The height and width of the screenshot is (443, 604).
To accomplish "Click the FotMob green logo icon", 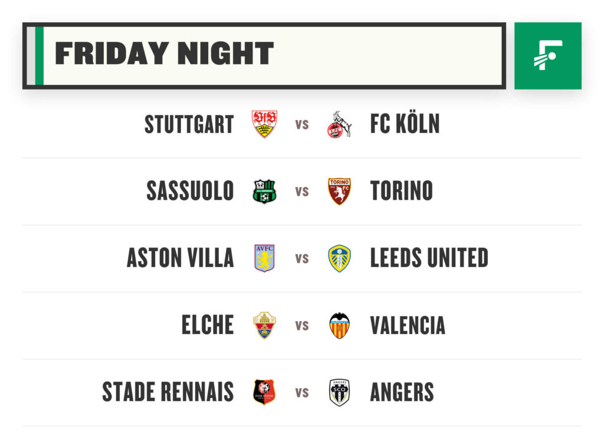I will 548,56.
